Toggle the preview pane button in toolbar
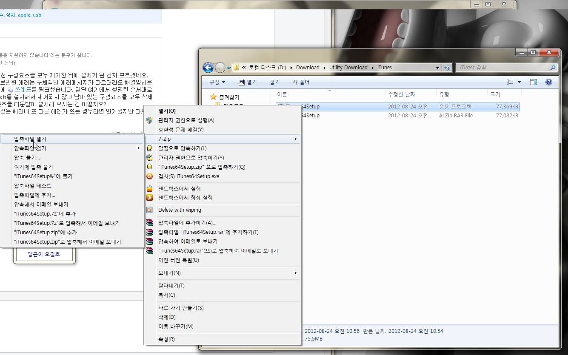 [534, 82]
